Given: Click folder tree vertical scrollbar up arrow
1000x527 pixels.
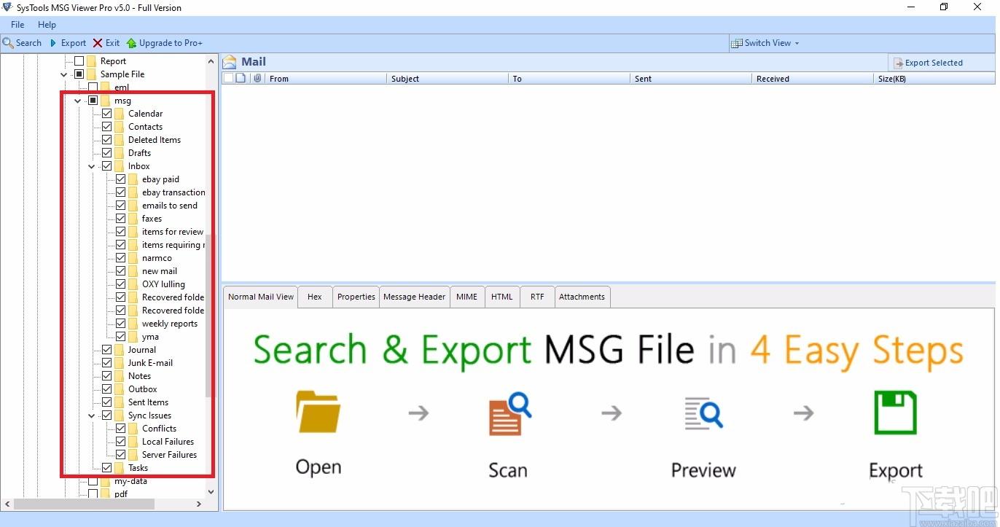Looking at the screenshot, I should click(211, 61).
